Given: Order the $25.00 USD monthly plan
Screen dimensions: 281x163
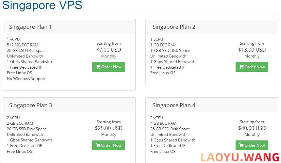Looking at the screenshot, I should (x=108, y=145).
